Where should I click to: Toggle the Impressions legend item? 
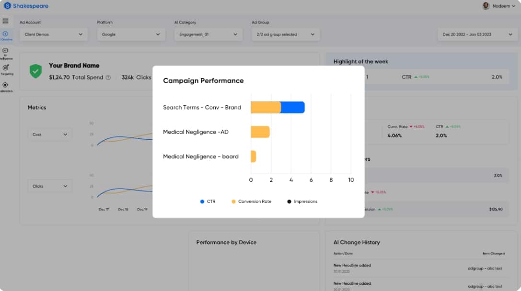click(x=302, y=201)
